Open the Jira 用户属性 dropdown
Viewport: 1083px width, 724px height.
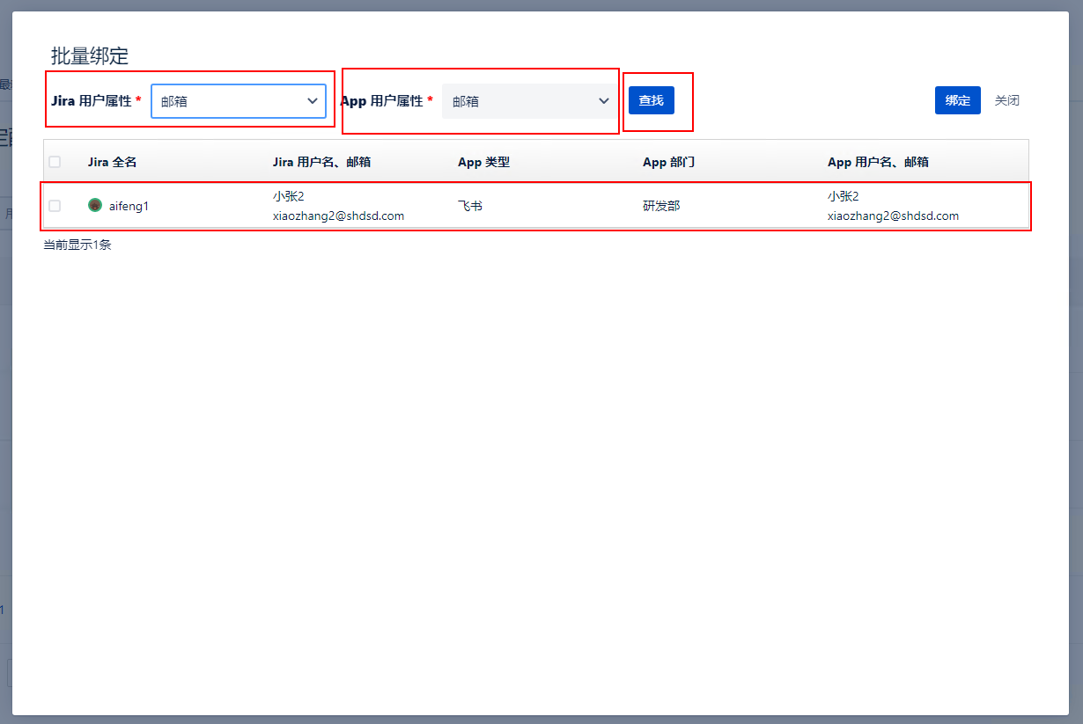[x=239, y=101]
